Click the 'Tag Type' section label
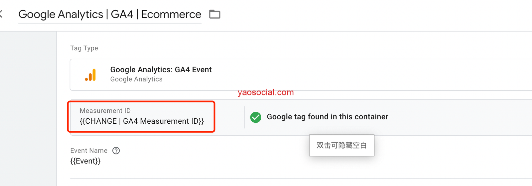The height and width of the screenshot is (186, 532). pos(84,48)
